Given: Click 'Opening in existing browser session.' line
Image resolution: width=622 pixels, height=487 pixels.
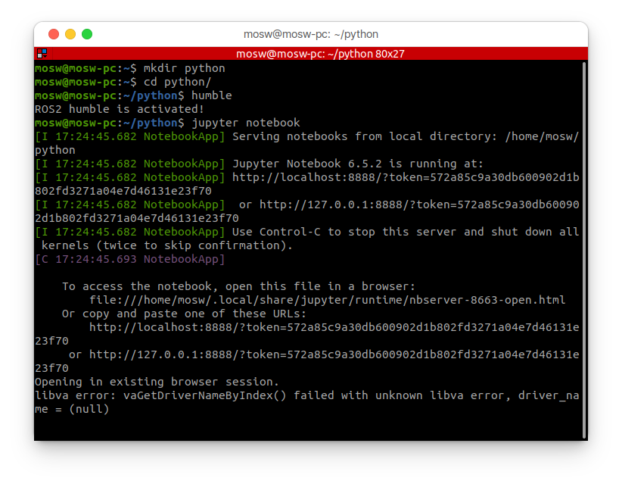Looking at the screenshot, I should tap(157, 382).
